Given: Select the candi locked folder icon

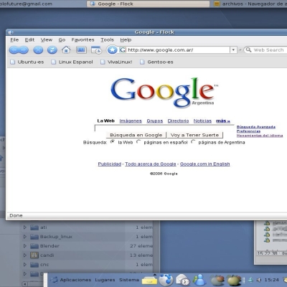Looking at the screenshot, I should 34,255.
